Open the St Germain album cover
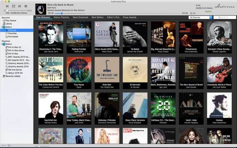The image size is (237, 148). pos(135,70)
